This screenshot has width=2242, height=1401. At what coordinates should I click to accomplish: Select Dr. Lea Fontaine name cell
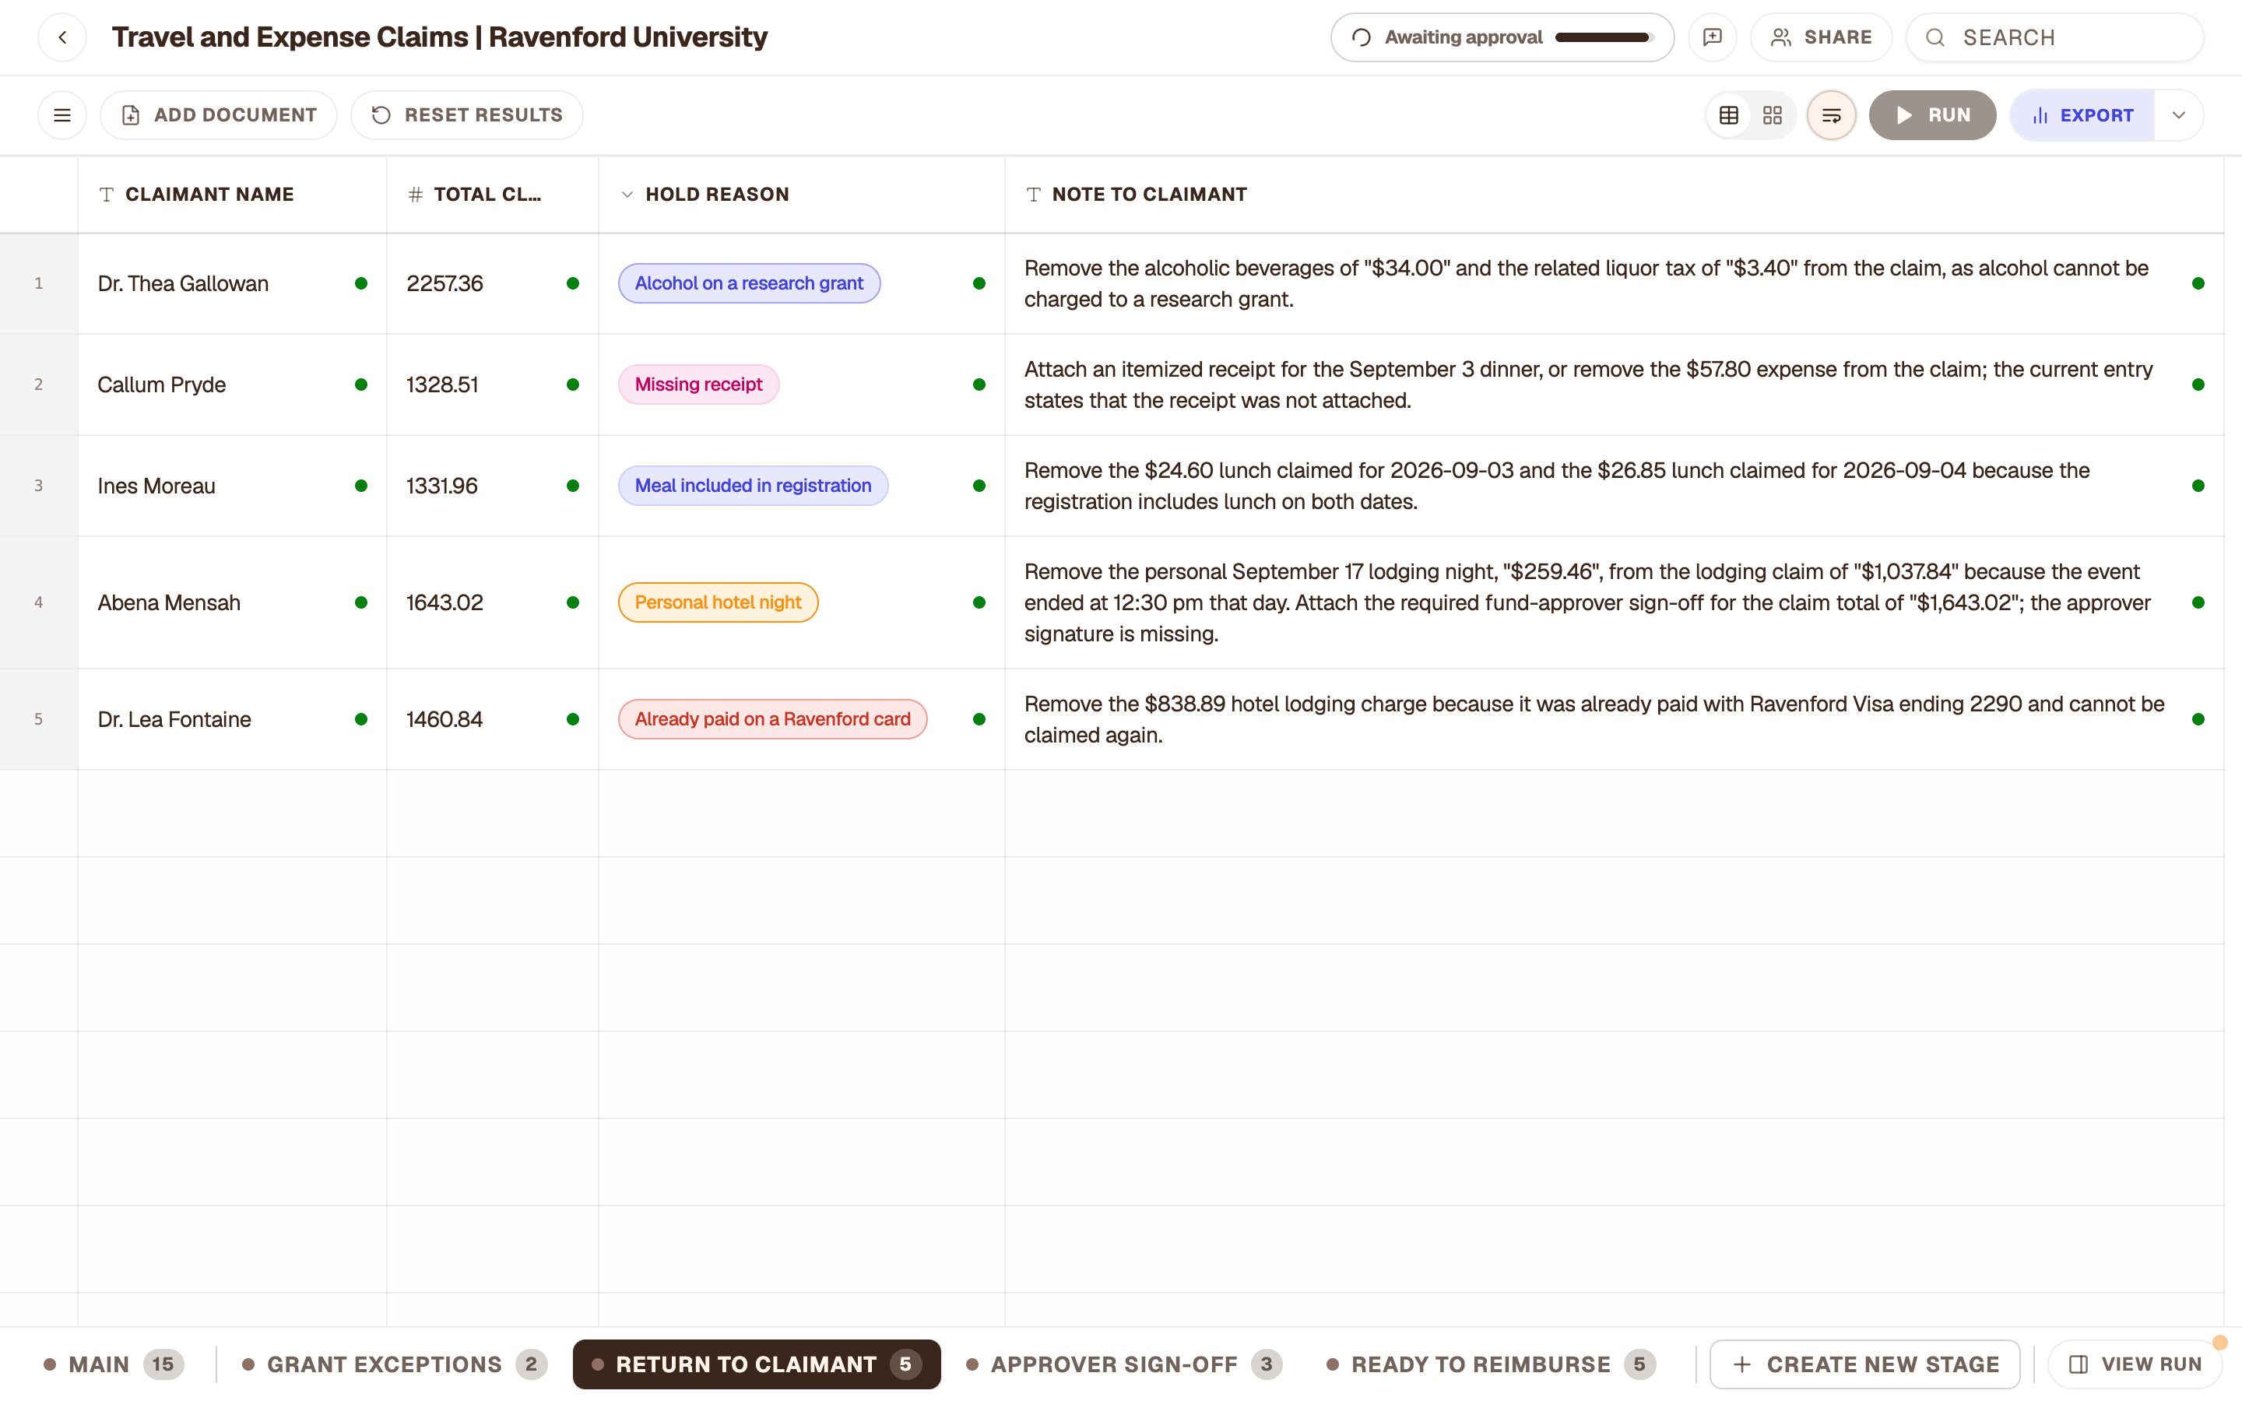233,719
